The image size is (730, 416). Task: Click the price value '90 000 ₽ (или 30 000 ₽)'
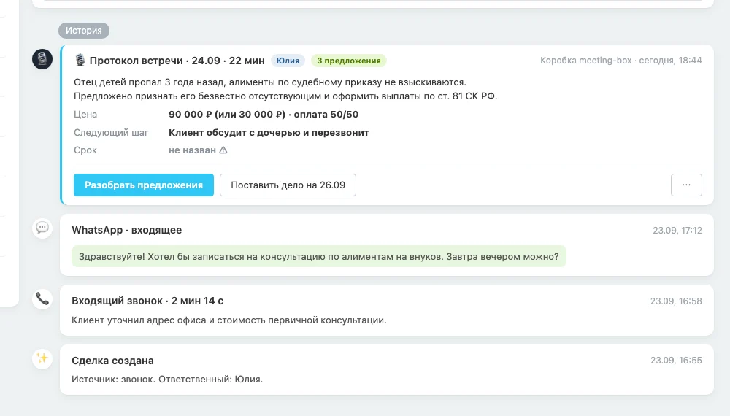[227, 114]
